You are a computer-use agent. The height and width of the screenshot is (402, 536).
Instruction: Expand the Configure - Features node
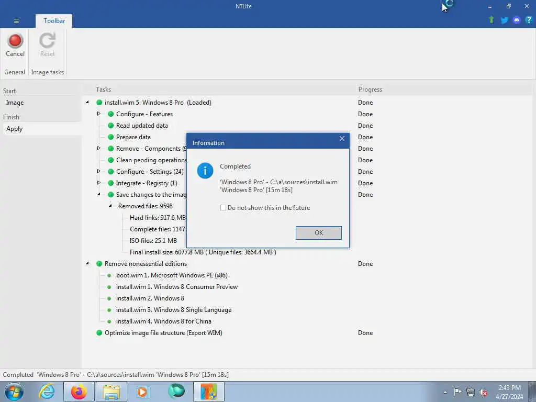99,114
